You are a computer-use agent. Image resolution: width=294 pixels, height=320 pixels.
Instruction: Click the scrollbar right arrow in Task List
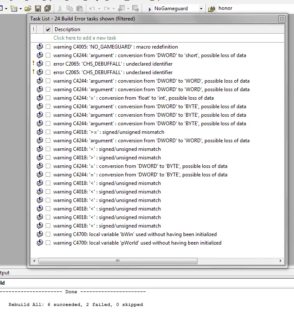[280, 261]
